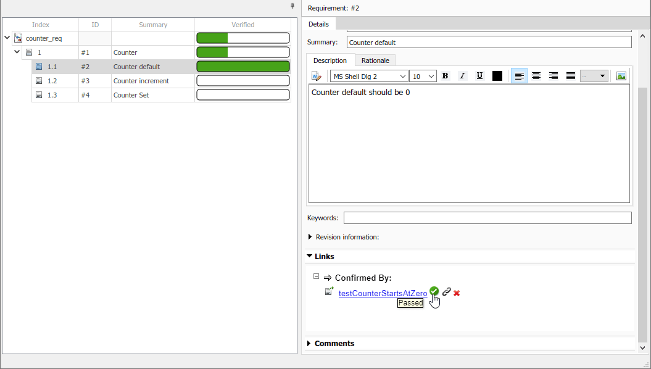Open the font size 10 dropdown
Viewport: 651px width, 369px height.
click(x=423, y=75)
